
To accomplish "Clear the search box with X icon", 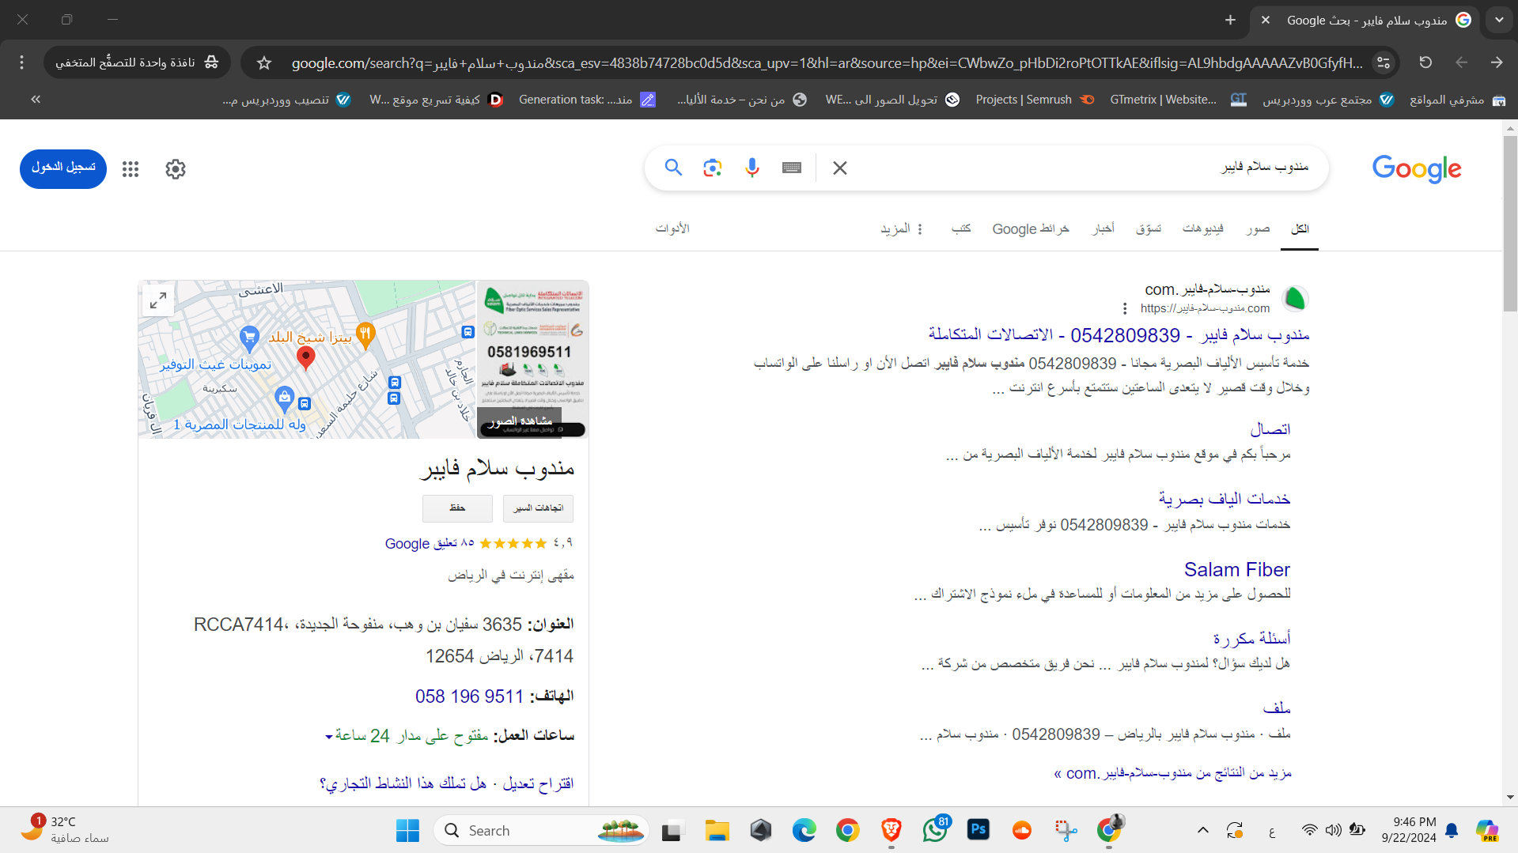I will pos(840,168).
